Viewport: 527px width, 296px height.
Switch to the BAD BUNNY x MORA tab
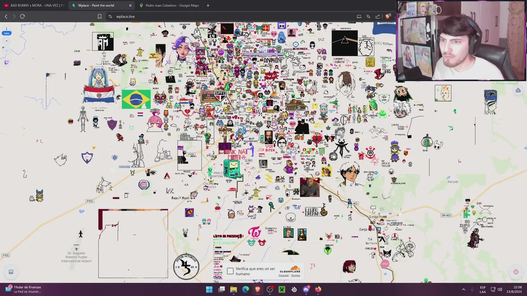34,5
